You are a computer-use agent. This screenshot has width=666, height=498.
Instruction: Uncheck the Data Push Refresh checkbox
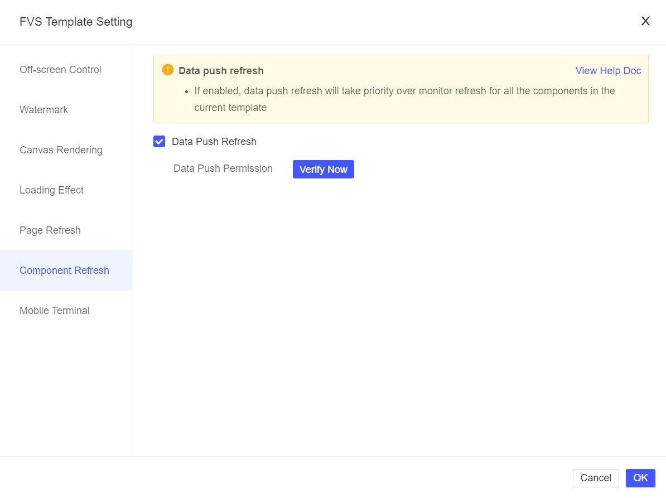click(159, 141)
